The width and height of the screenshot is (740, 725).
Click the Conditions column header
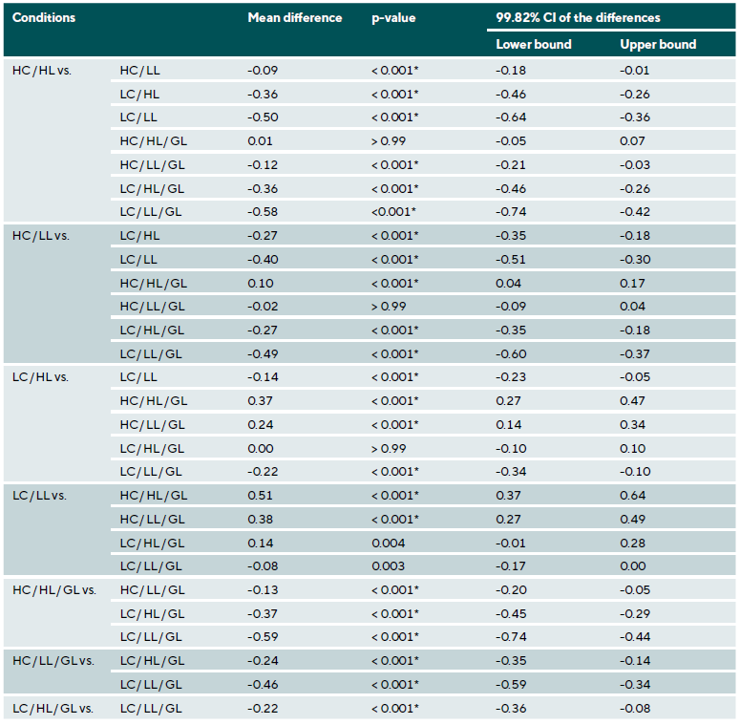tap(44, 18)
